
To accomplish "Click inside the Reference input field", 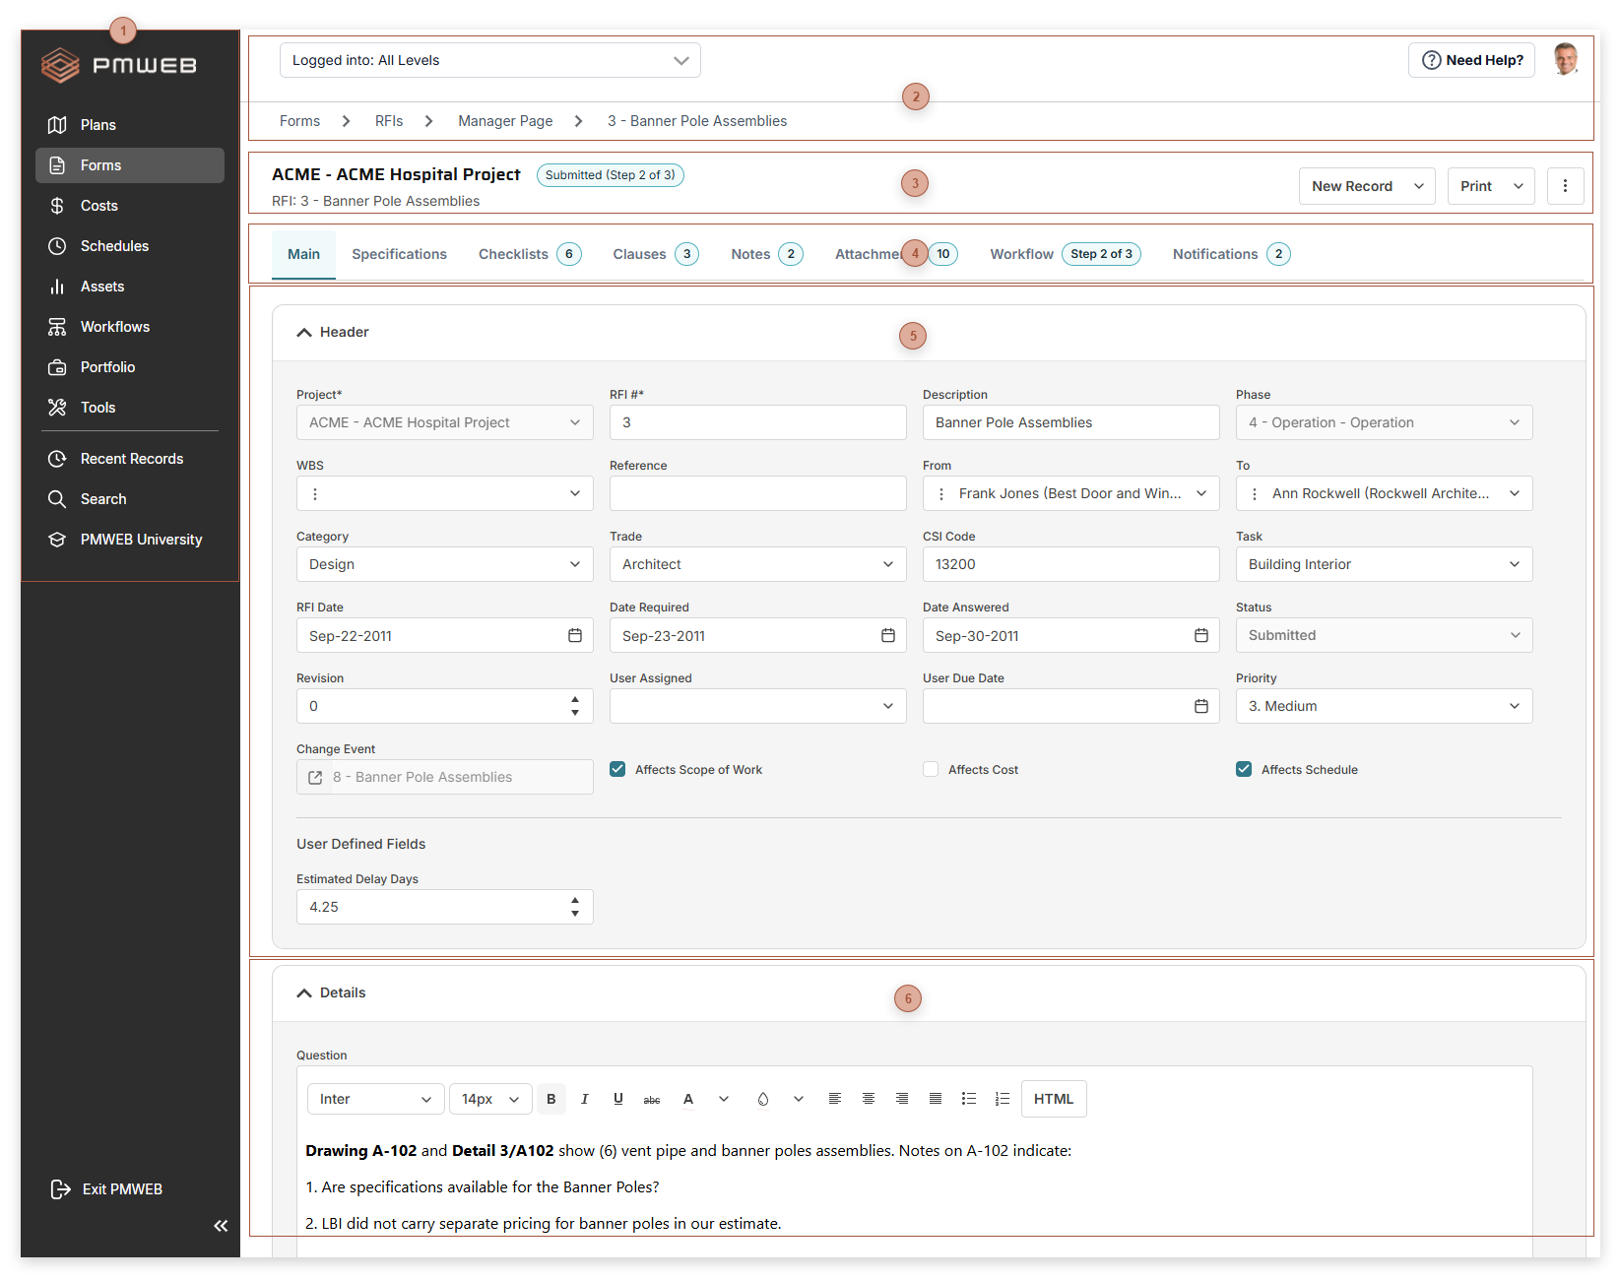I will tap(757, 493).
